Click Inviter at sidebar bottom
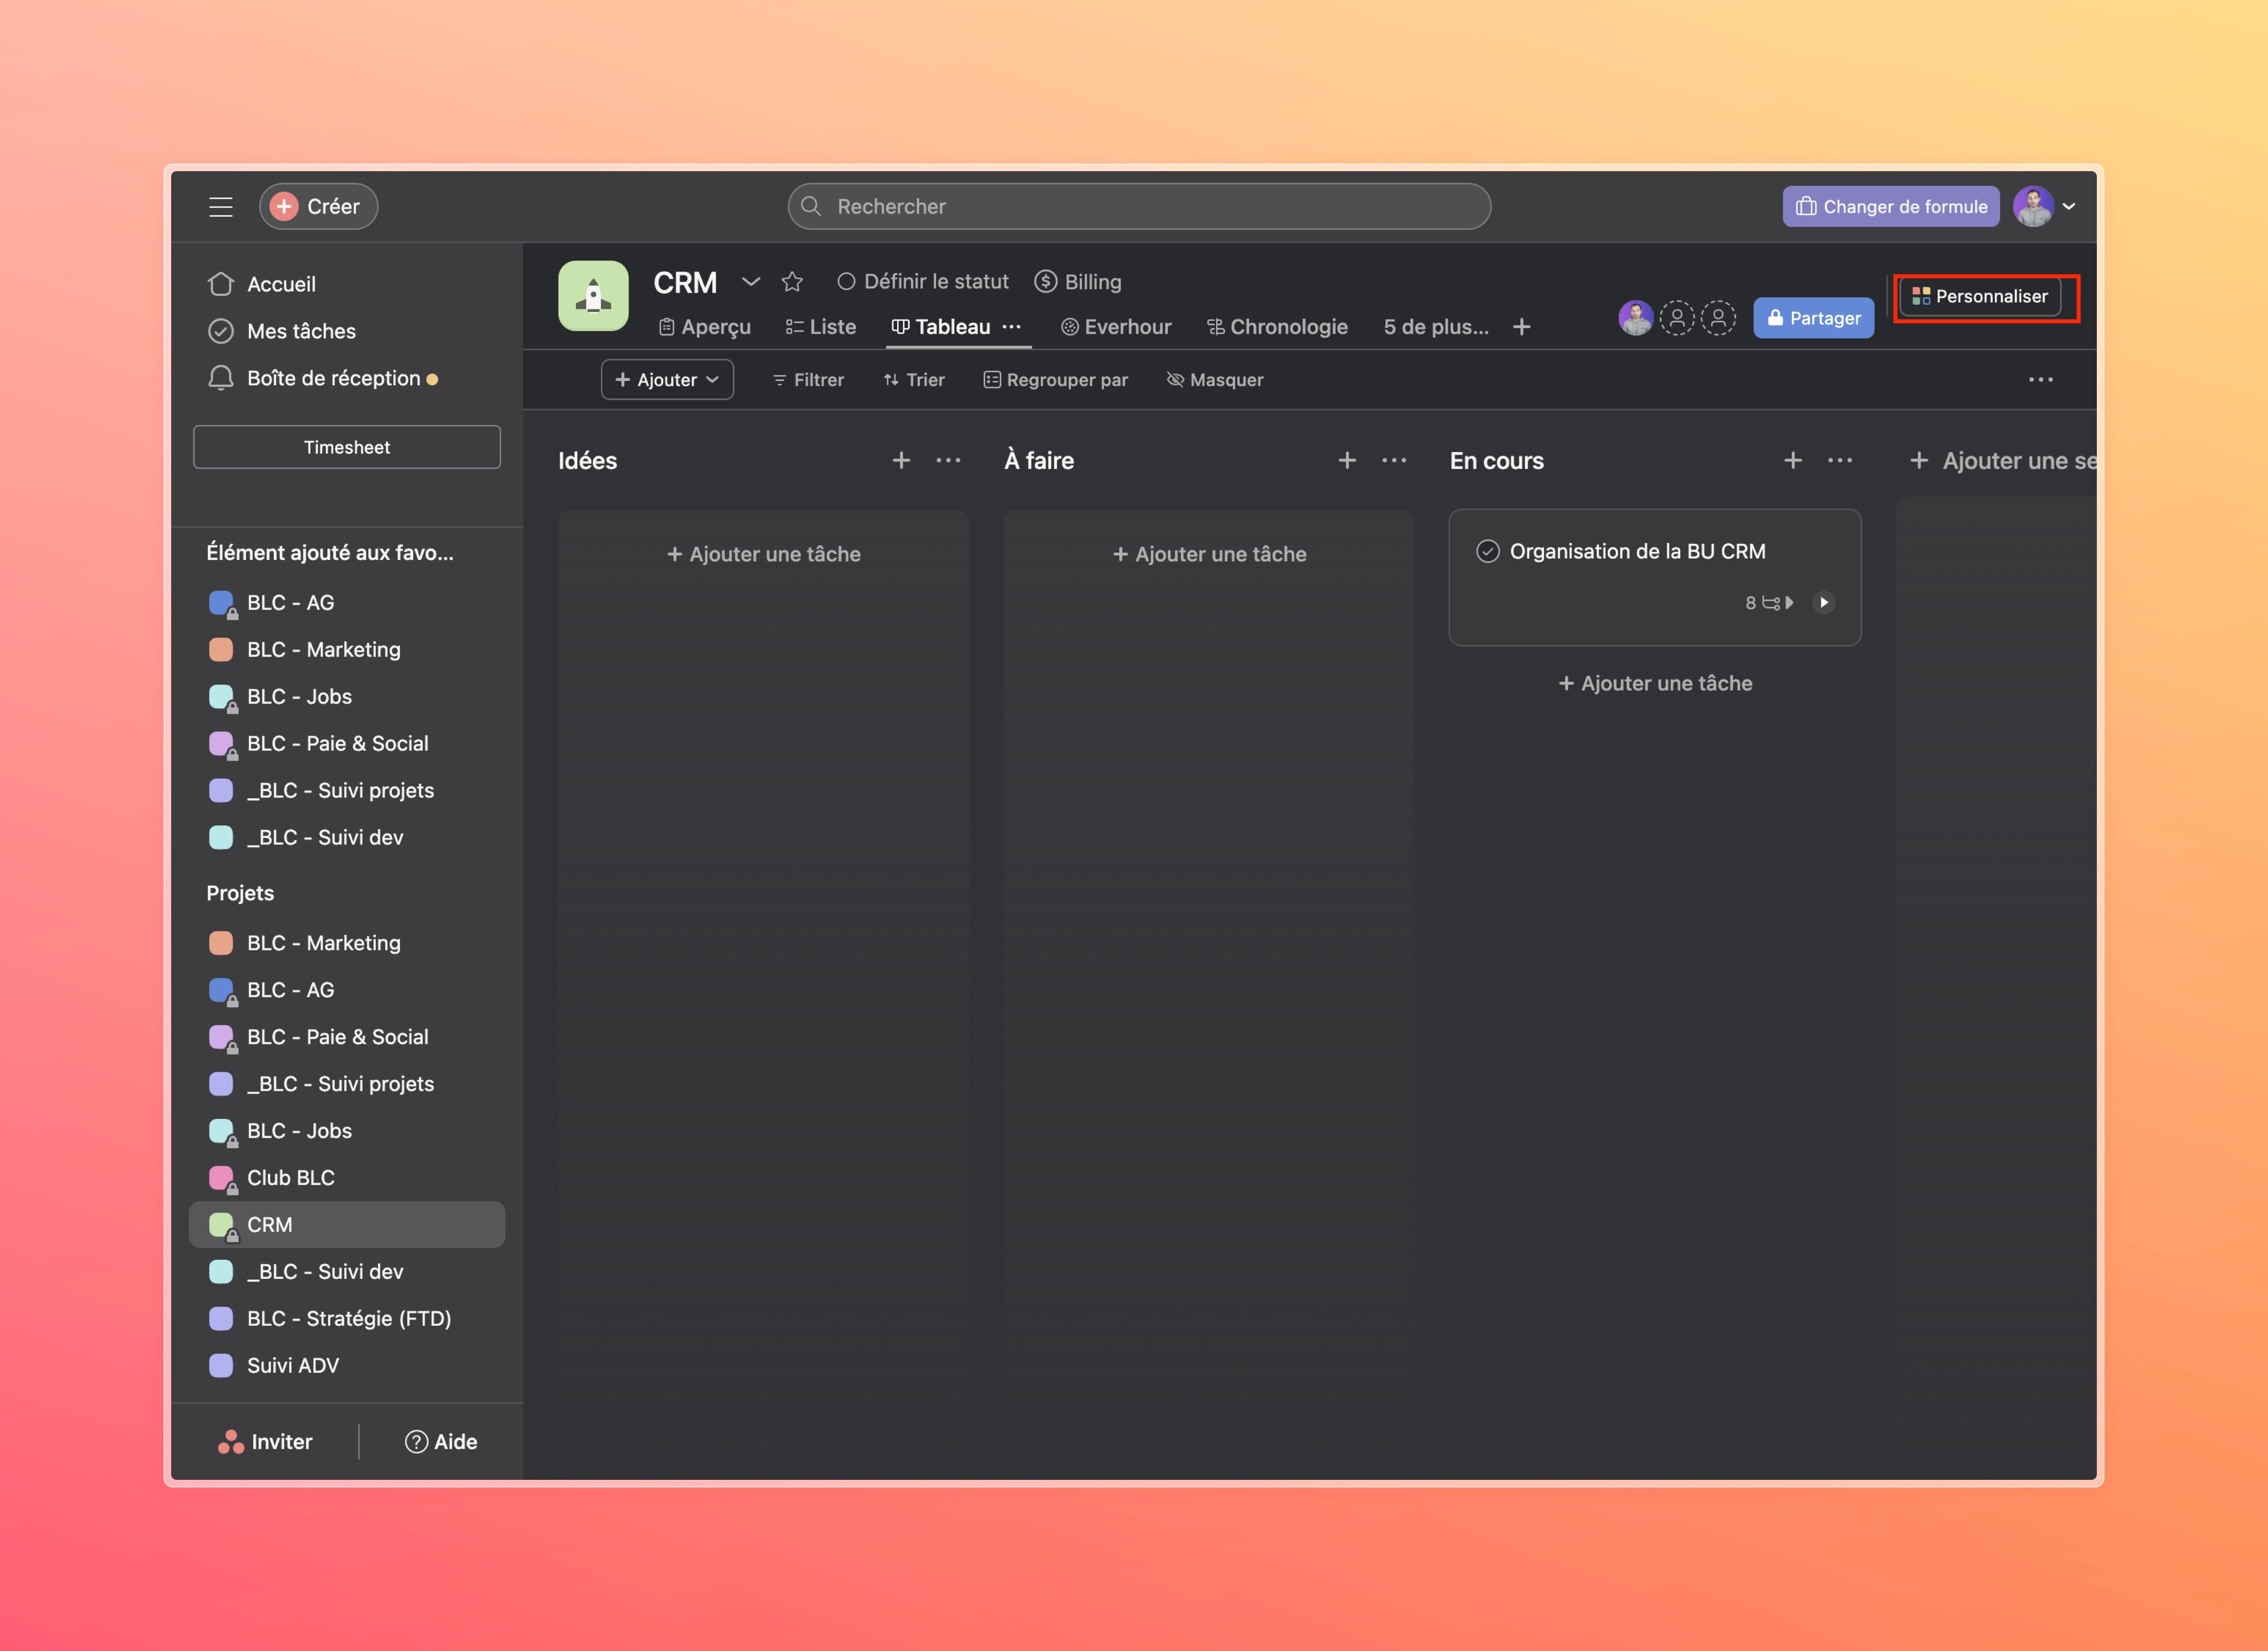 point(265,1441)
